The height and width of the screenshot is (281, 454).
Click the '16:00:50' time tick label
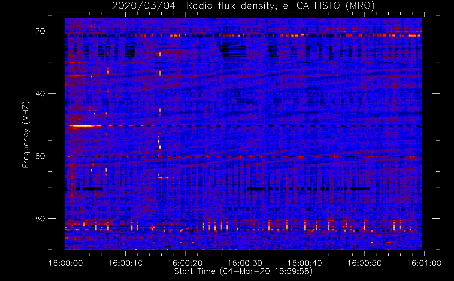point(364,263)
